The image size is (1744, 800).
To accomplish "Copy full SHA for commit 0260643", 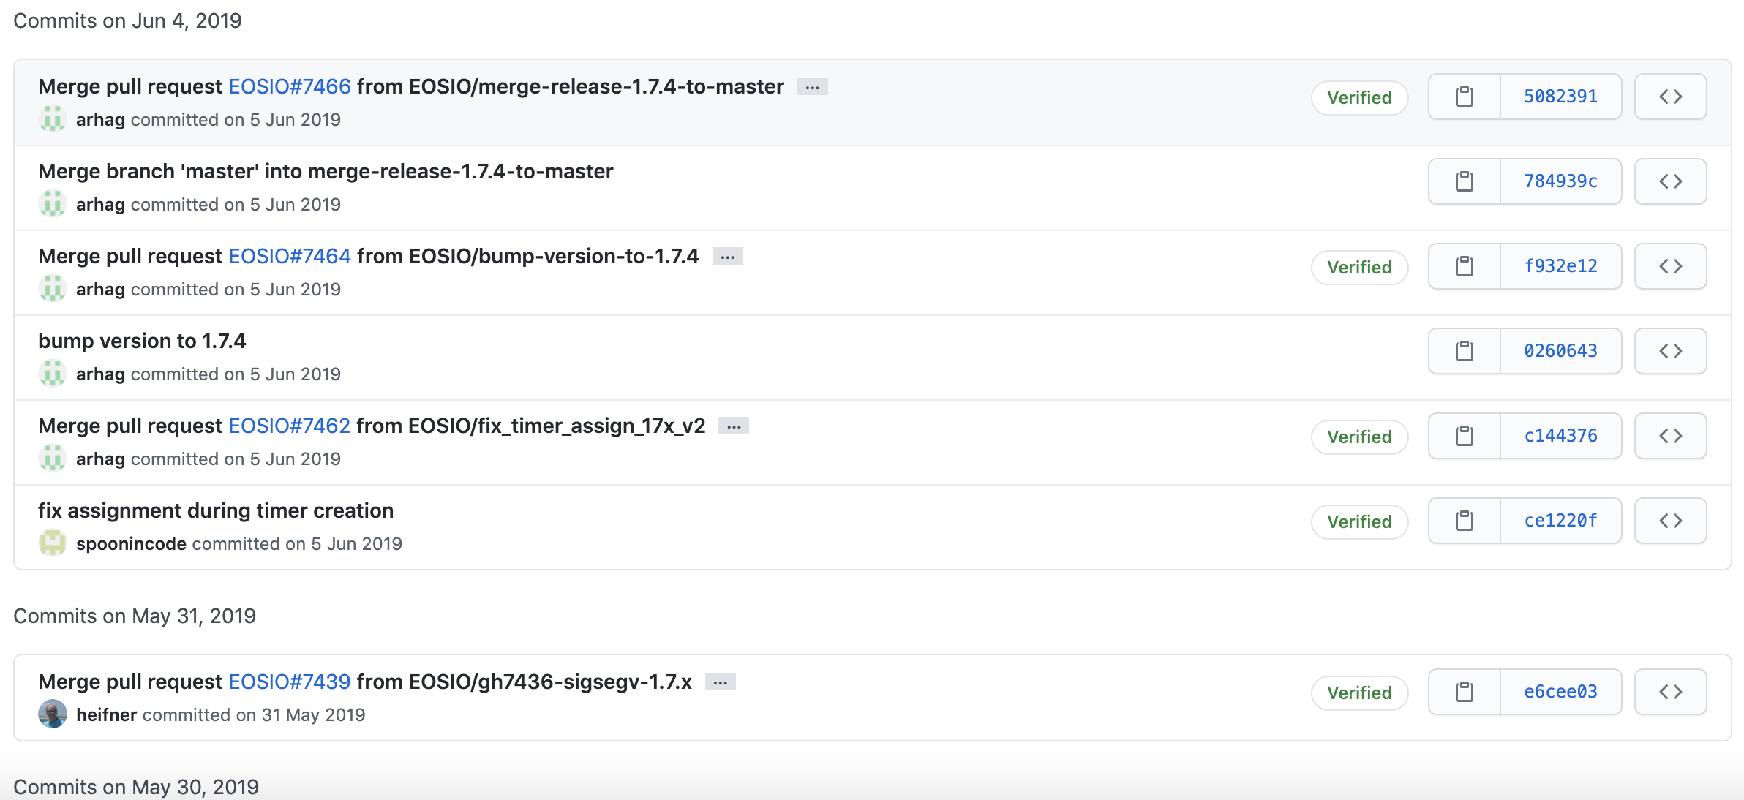I will pos(1464,351).
